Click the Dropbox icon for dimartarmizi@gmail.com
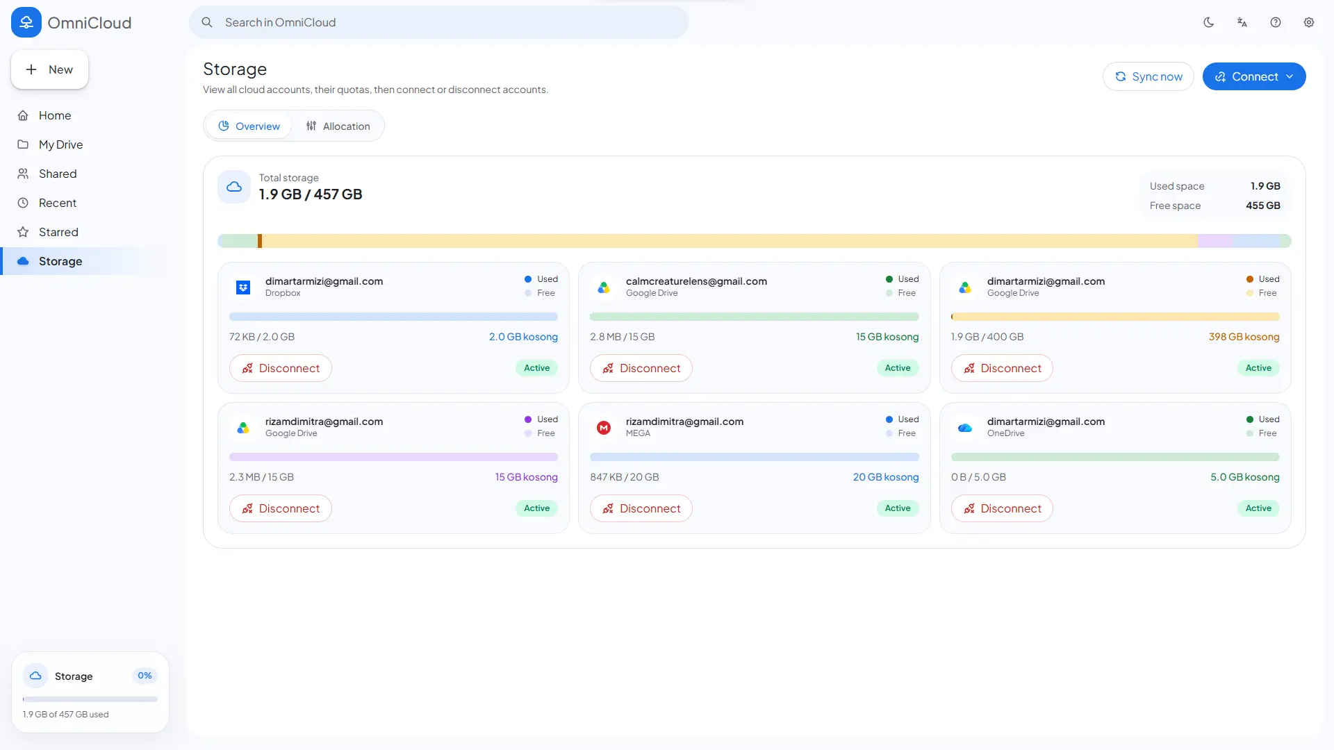 pos(243,287)
